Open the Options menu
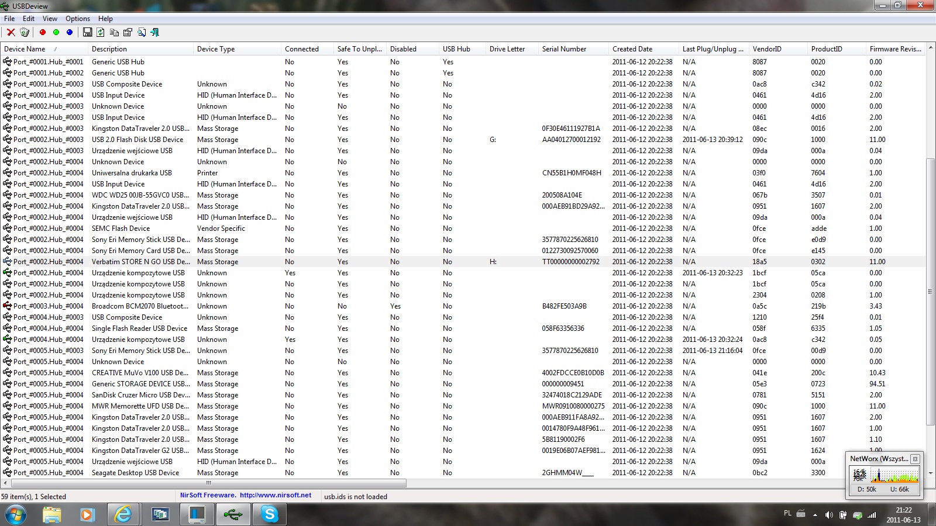The image size is (936, 526). [x=78, y=19]
